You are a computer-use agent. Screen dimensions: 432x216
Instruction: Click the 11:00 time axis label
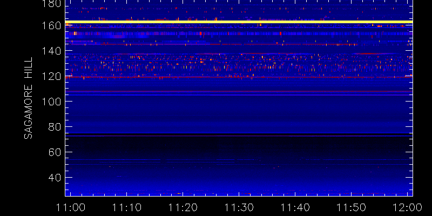71,207
